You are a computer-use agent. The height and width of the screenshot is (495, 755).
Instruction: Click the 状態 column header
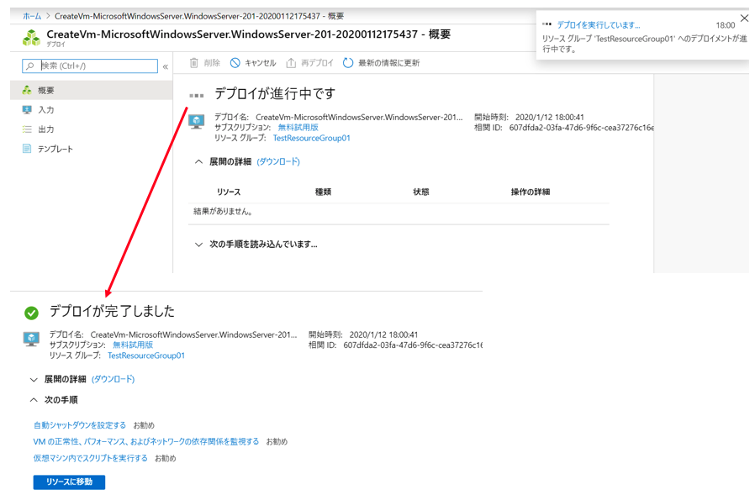click(421, 192)
